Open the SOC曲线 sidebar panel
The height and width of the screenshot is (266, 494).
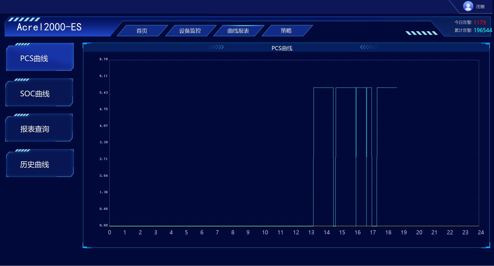coord(35,94)
